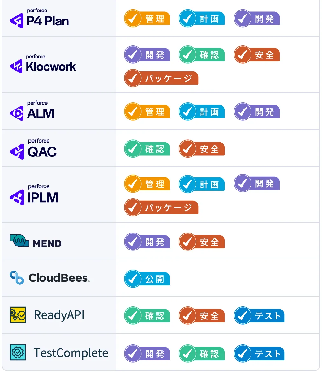Click the MEND logo
Screen dimensions: 322x372
pos(36,241)
